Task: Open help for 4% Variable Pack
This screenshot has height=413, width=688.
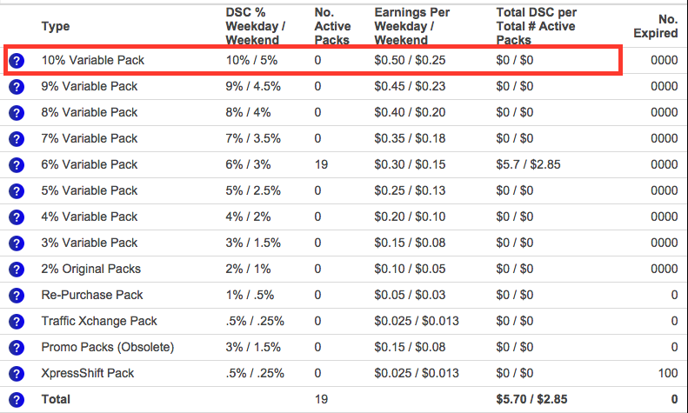Action: pos(16,217)
